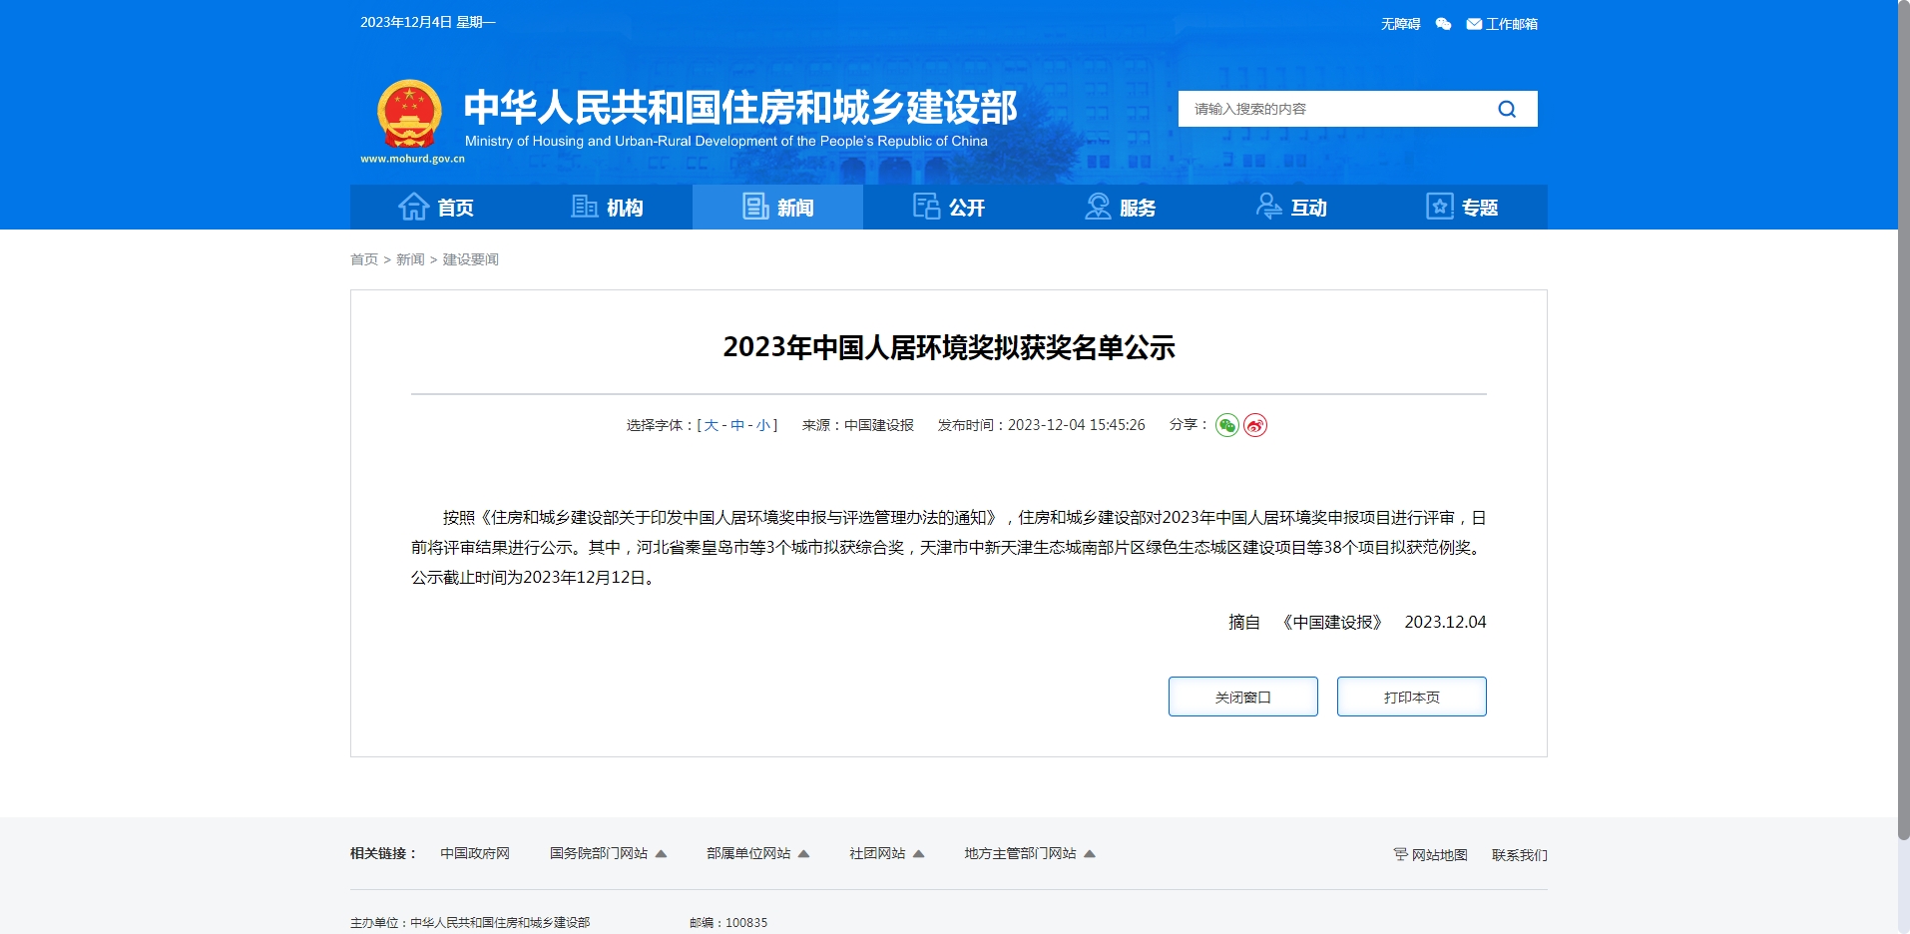1910x934 pixels.
Task: Open the 网站地图 link
Action: click(1439, 855)
